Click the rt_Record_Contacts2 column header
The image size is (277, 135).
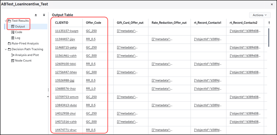(x=243, y=23)
